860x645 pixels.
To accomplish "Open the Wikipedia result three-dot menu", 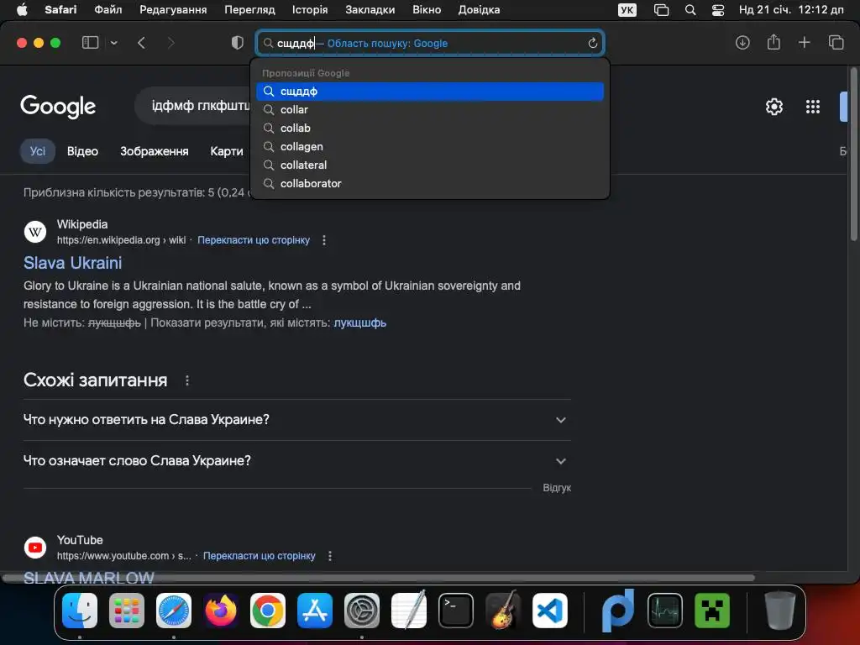I will [324, 240].
